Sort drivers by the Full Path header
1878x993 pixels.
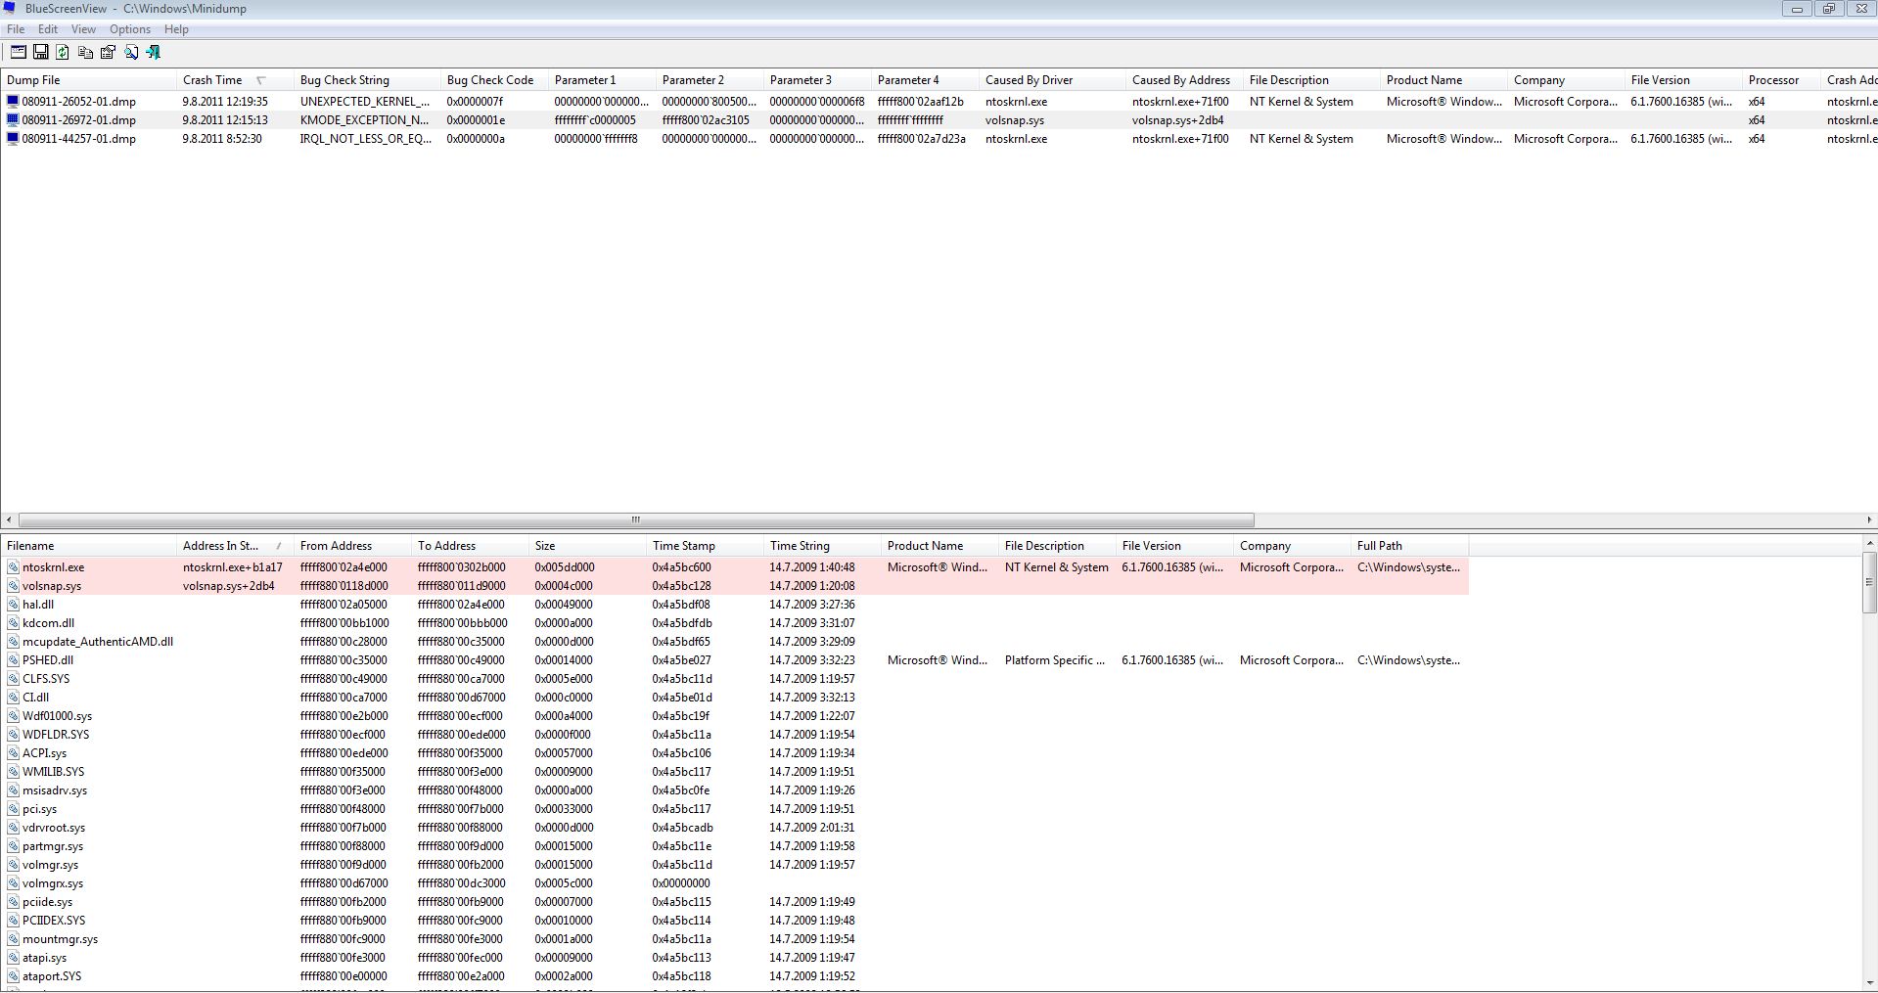point(1409,546)
